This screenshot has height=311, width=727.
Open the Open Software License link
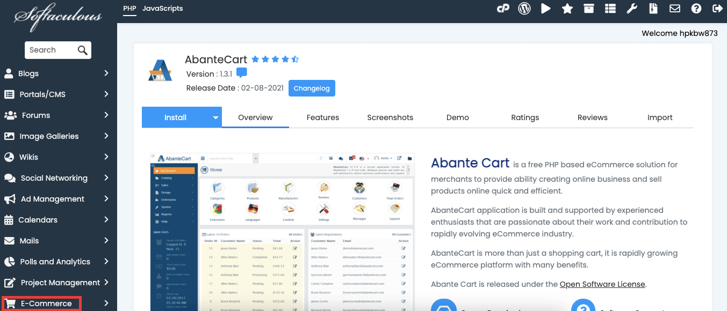tap(602, 284)
